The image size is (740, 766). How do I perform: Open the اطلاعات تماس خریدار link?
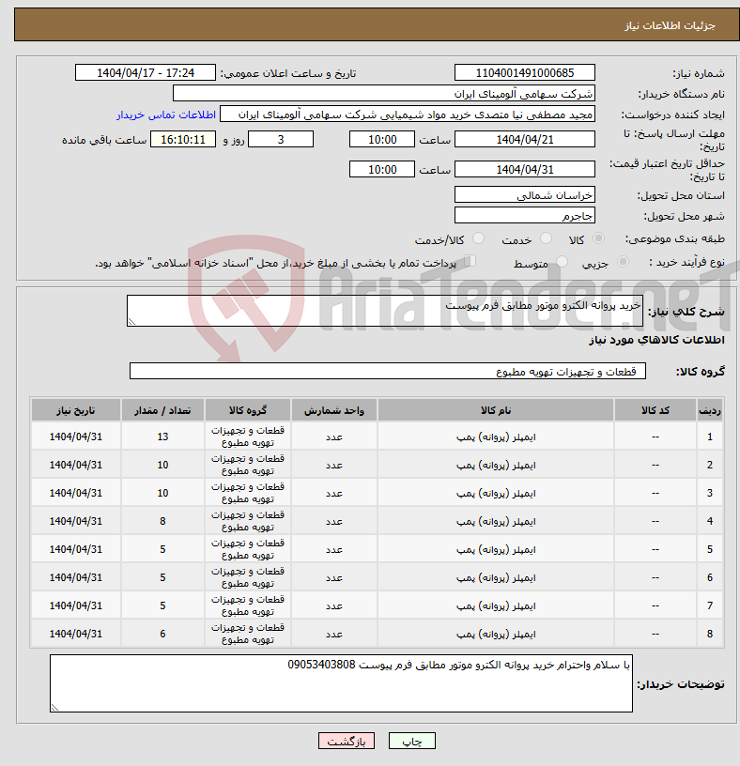pyautogui.click(x=166, y=115)
